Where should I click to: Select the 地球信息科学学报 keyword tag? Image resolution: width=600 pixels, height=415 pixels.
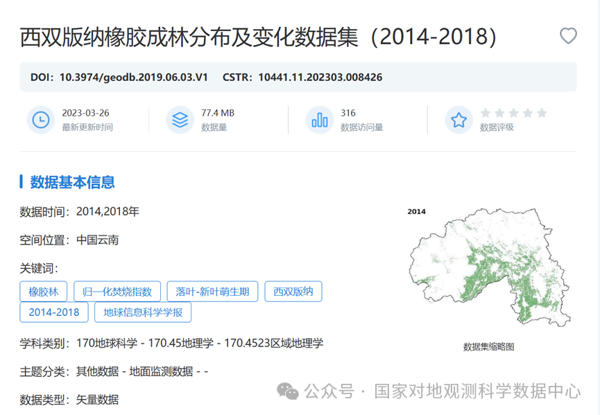[143, 312]
